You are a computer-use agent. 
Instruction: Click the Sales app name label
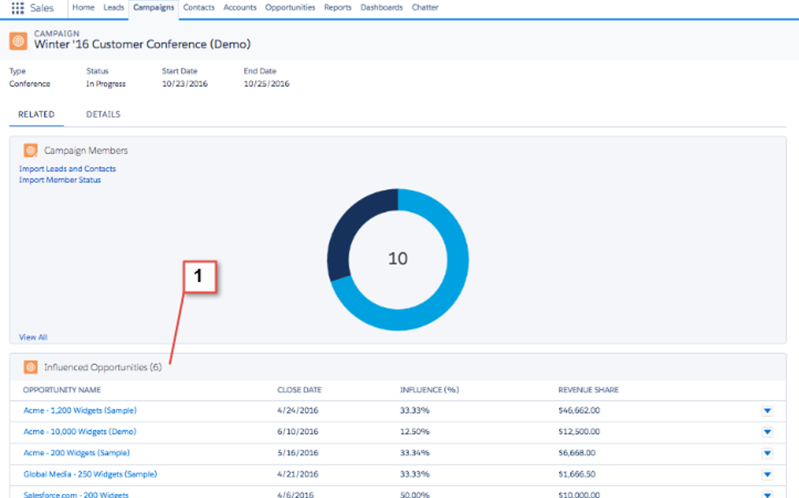pos(42,8)
